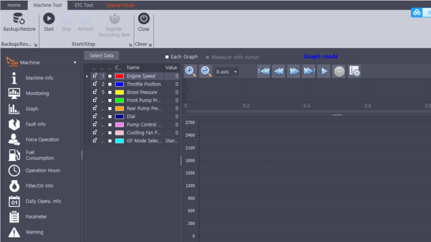
Task: Click the red Engine Speed color swatch
Action: (x=120, y=76)
